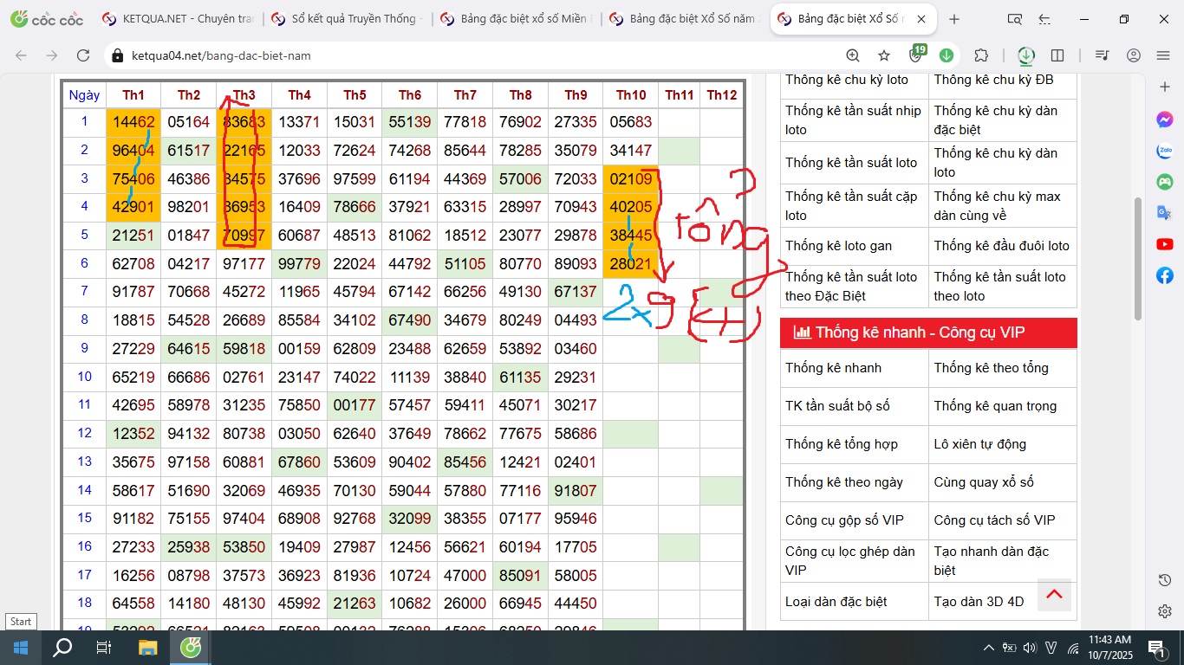Click the Google Translate sidebar icon
Viewport: 1184px width, 665px height.
pyautogui.click(x=1165, y=213)
